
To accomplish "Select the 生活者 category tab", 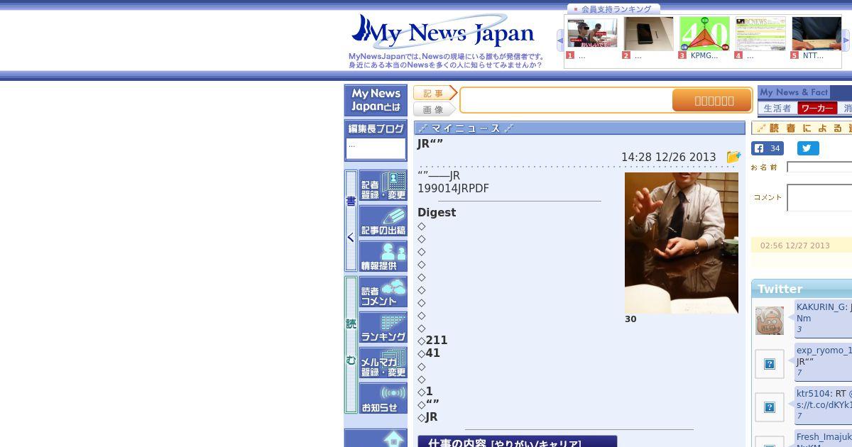I will pos(777,109).
